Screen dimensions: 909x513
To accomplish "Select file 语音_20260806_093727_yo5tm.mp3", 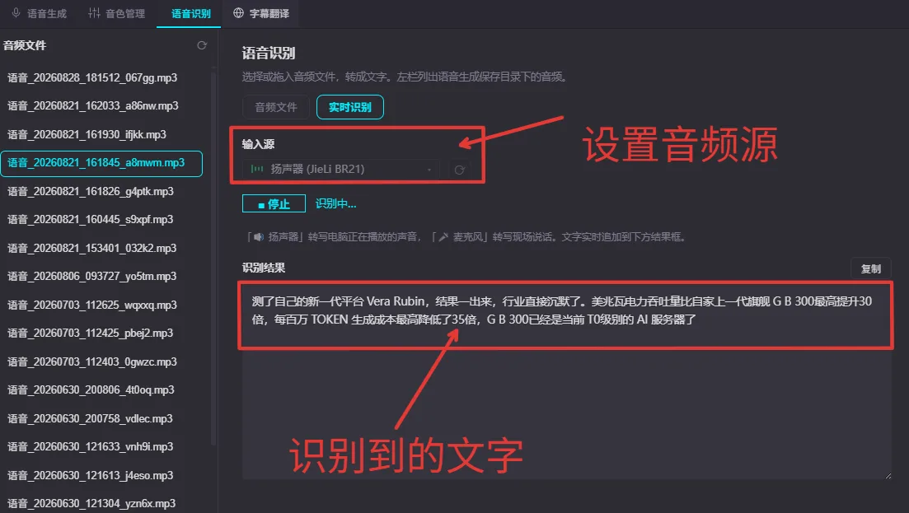I will click(x=102, y=277).
